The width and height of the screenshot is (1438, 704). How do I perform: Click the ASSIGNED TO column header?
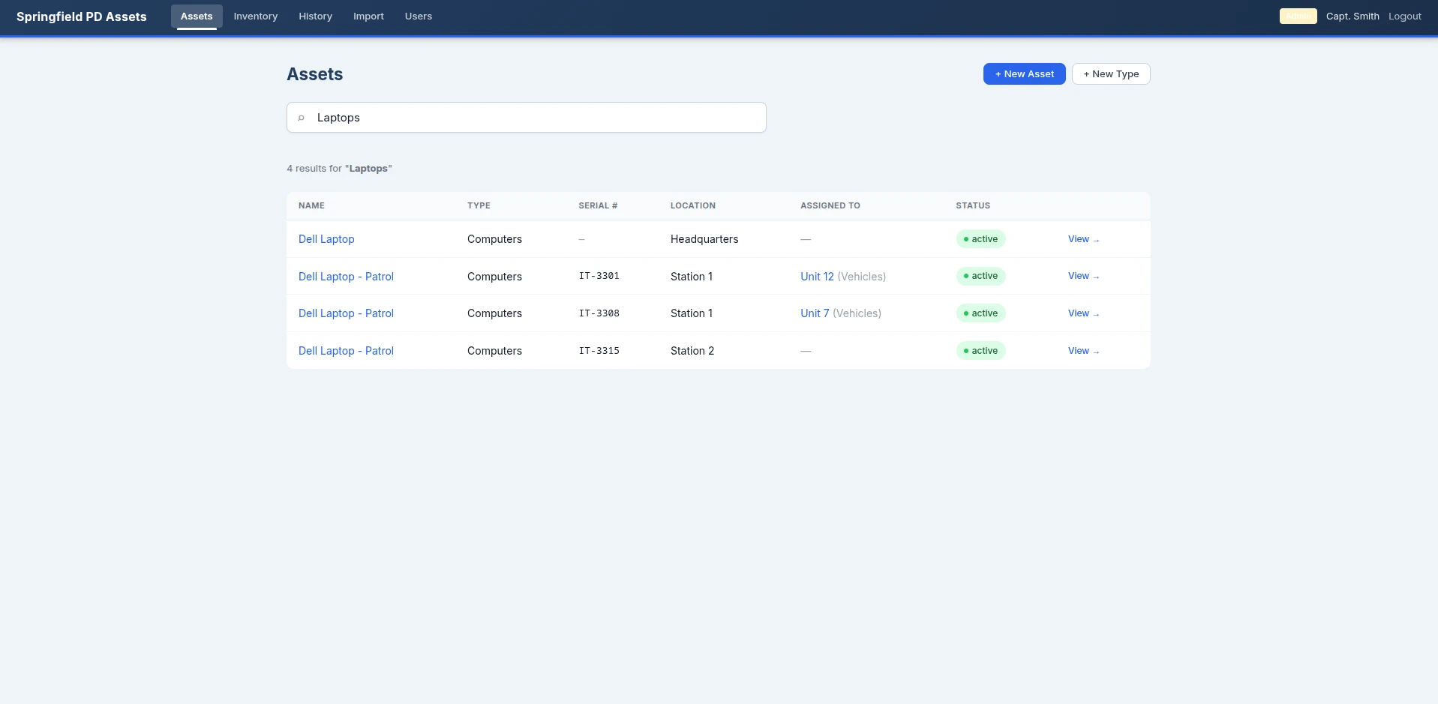(830, 205)
